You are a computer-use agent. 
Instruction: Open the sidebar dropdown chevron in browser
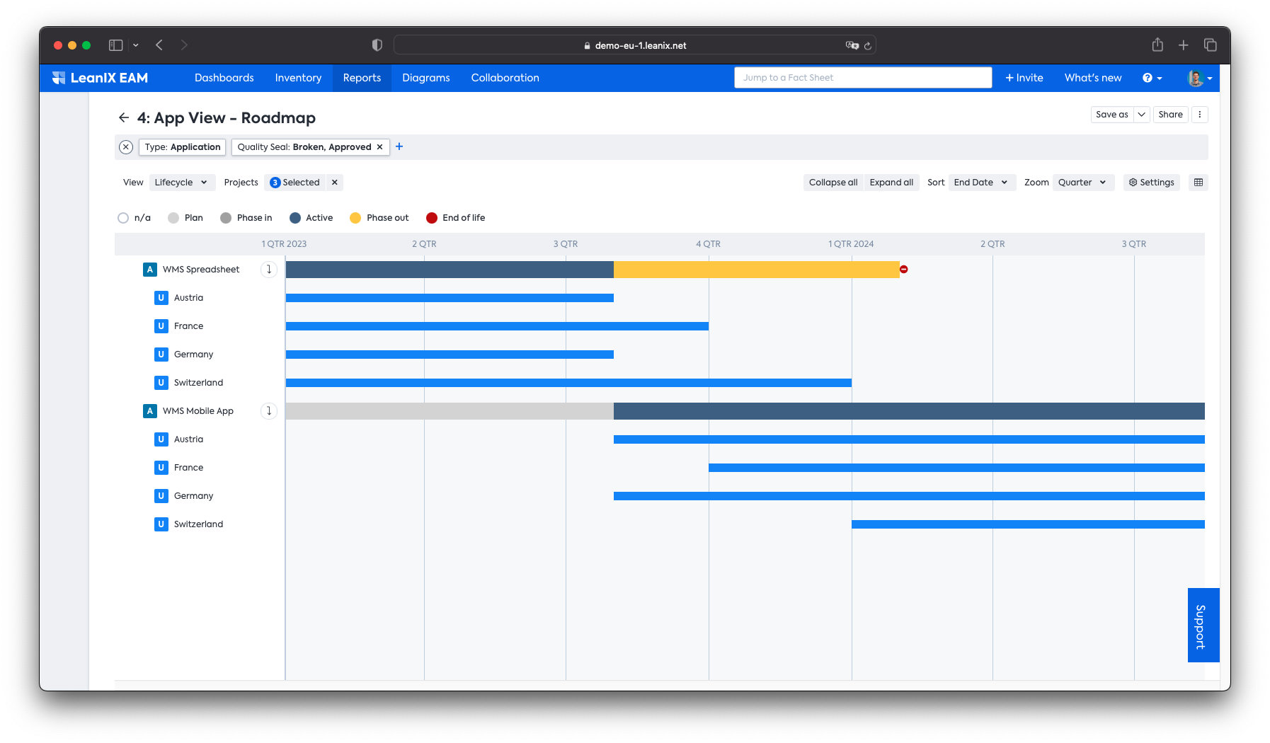[x=136, y=45]
